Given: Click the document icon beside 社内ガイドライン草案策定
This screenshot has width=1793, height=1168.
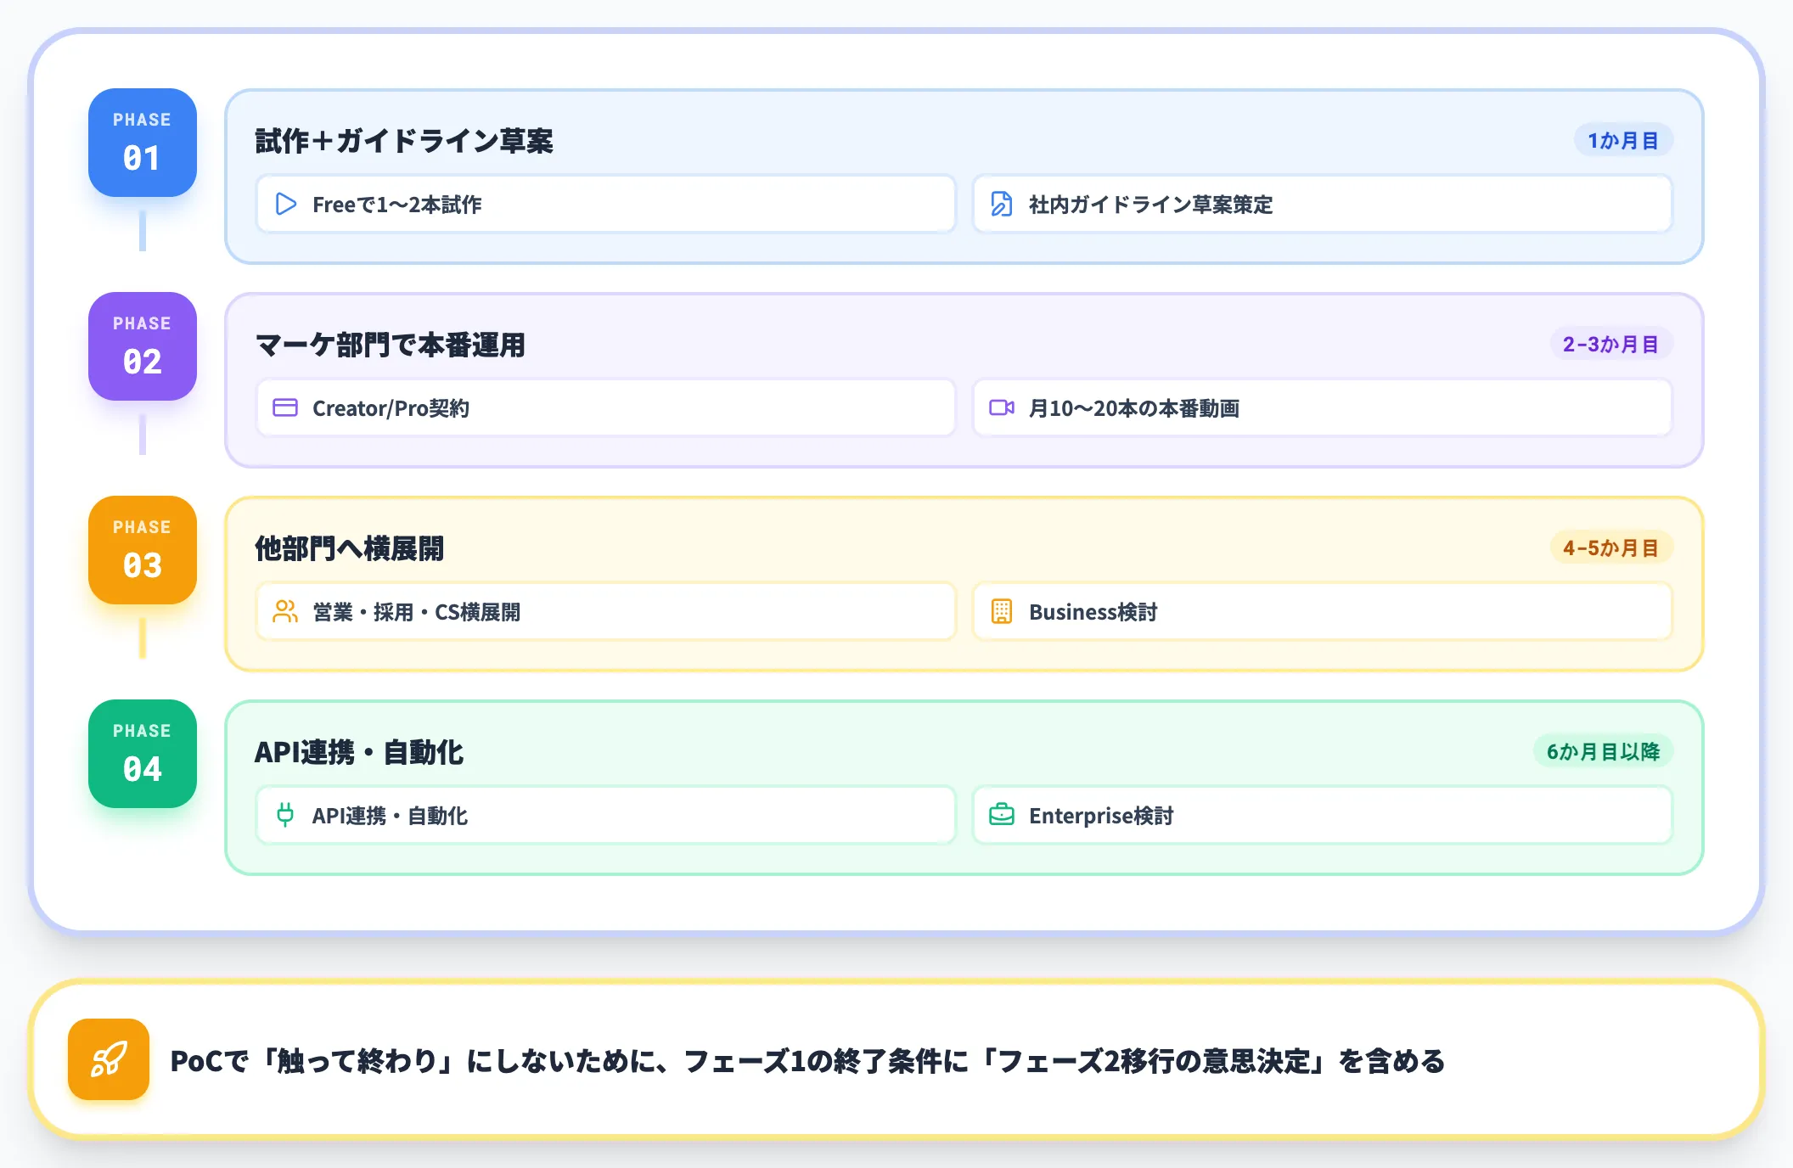Looking at the screenshot, I should 1002,204.
